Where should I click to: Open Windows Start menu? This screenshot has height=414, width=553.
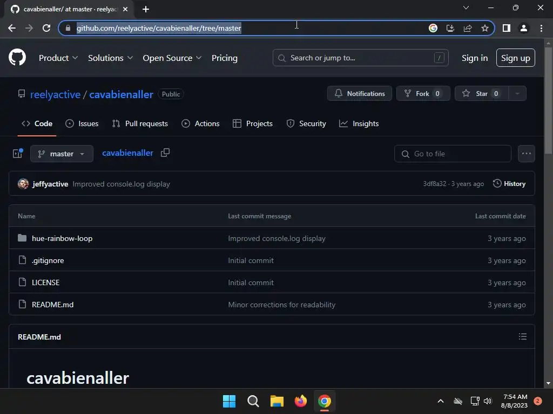tap(229, 401)
